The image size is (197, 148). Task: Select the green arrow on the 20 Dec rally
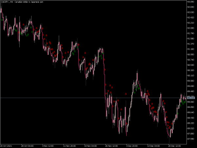point(178,113)
